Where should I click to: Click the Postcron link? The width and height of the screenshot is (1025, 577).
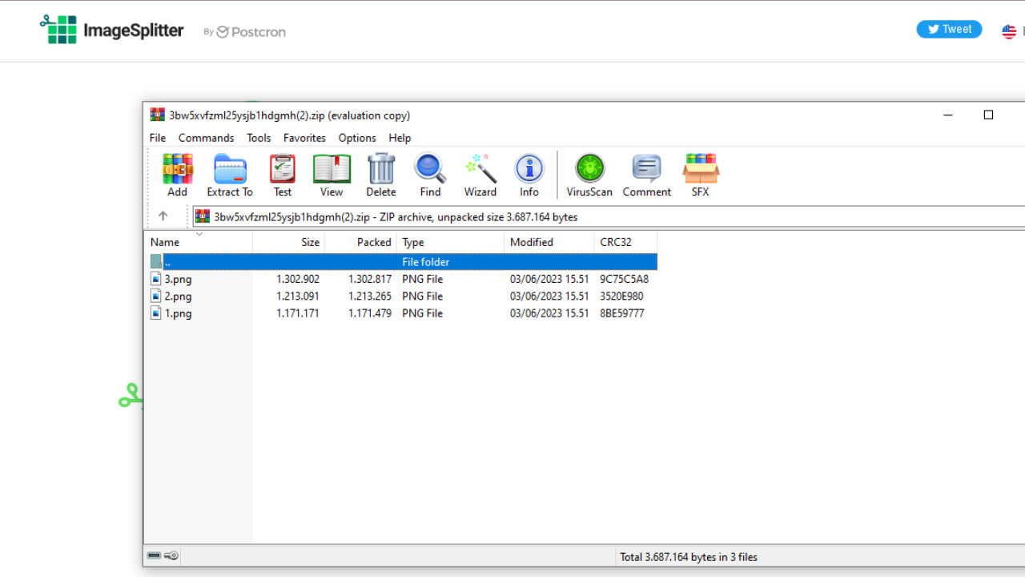point(251,32)
